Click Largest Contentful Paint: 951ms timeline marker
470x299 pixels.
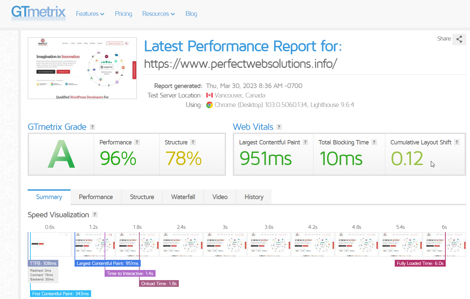108,263
